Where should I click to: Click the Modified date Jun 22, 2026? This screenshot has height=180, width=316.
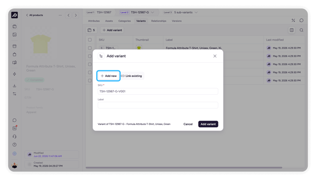click(x=48, y=156)
